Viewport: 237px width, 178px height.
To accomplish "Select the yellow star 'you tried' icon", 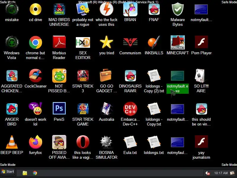I will pos(107,42).
